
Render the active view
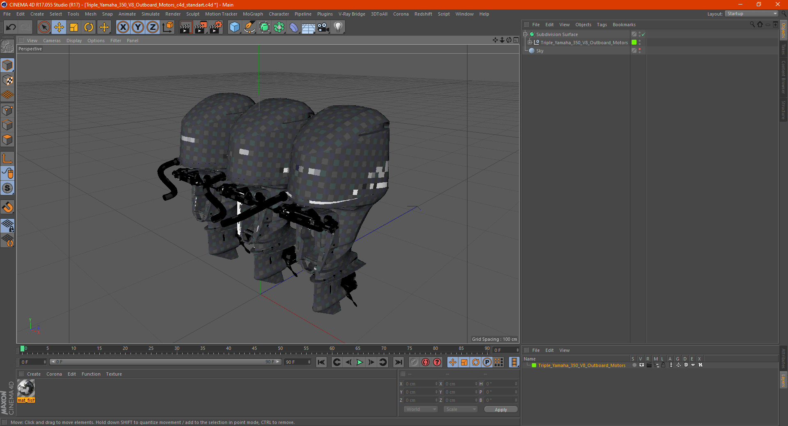(x=186, y=27)
